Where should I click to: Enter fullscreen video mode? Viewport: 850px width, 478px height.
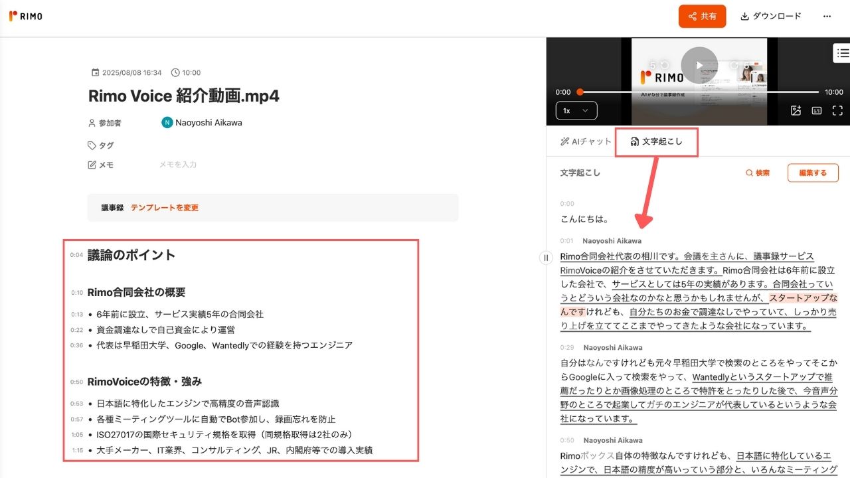(x=837, y=111)
